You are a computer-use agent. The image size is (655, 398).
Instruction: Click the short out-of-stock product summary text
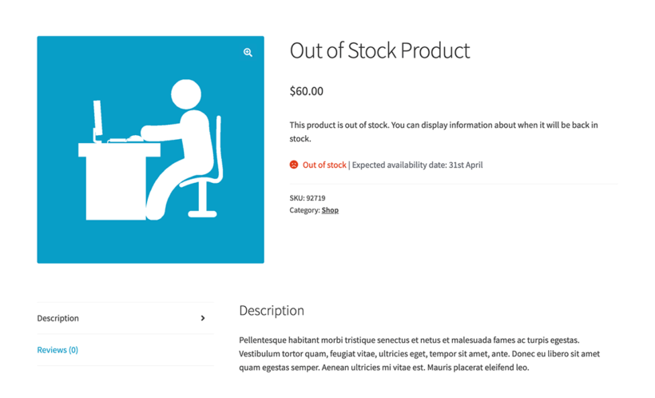click(443, 131)
